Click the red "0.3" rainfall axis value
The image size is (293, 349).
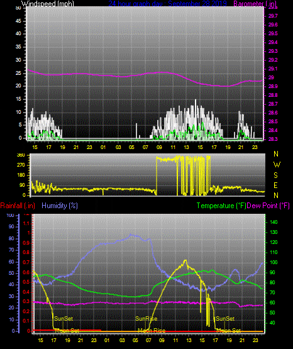pyautogui.click(x=26, y=302)
